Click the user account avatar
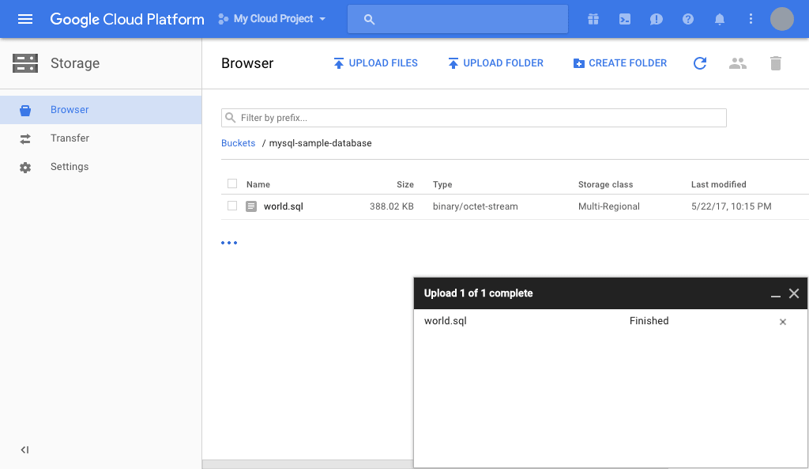This screenshot has height=469, width=809. 781,19
